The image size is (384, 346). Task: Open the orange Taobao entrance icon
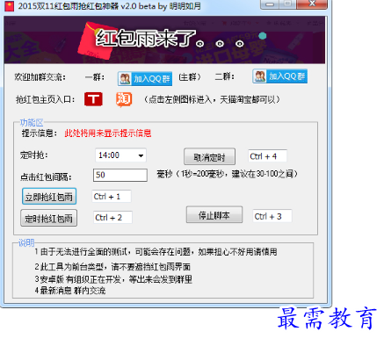(124, 99)
